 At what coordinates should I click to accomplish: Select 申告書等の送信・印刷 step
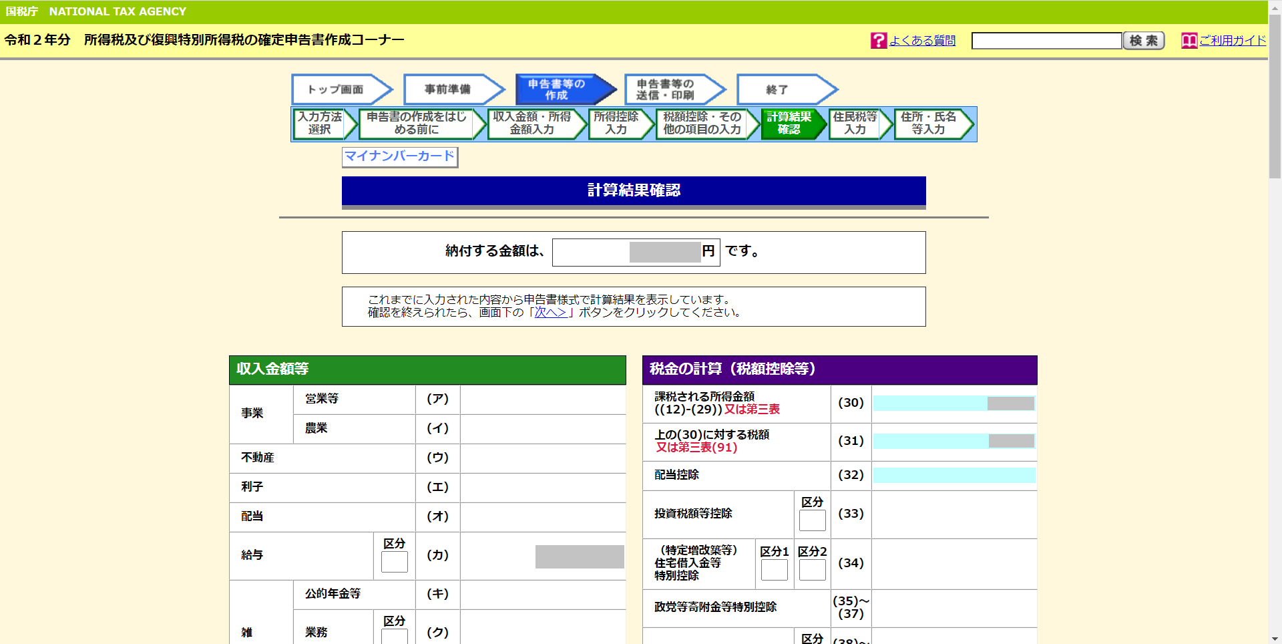click(675, 90)
